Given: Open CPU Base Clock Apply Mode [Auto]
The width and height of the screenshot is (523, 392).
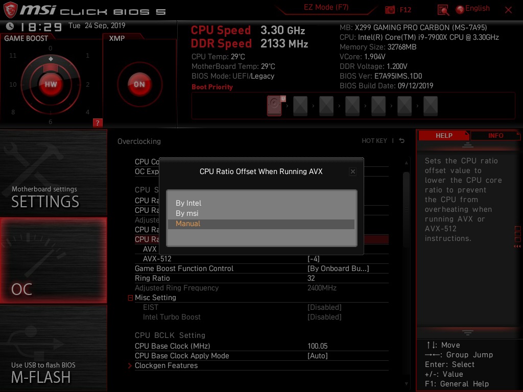Looking at the screenshot, I should 318,356.
